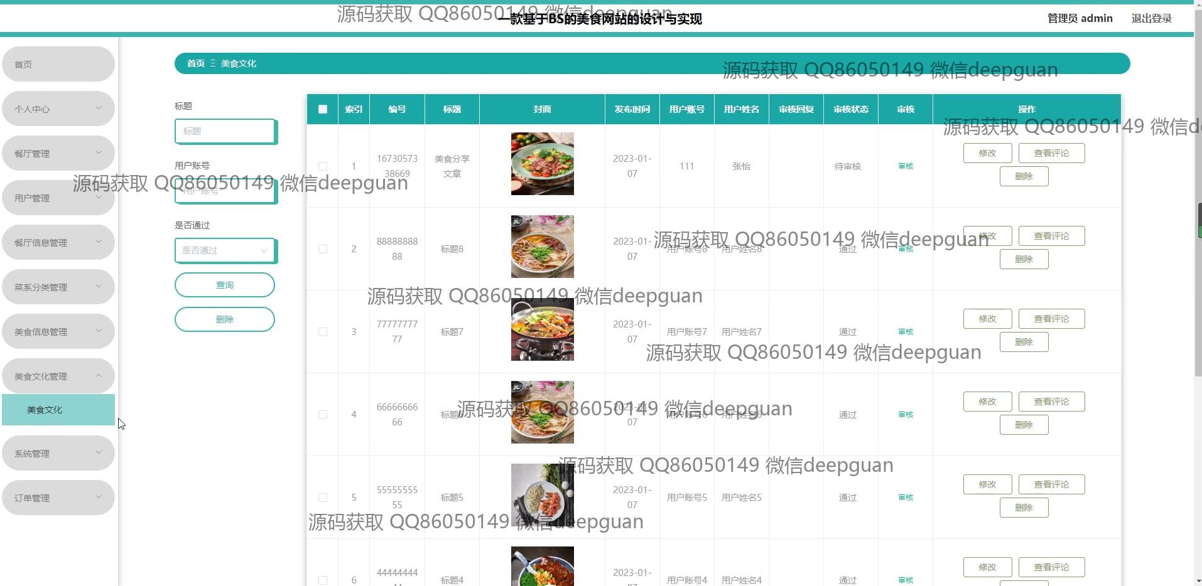
Task: Click 审核 link for 标题7 row
Action: coord(906,332)
